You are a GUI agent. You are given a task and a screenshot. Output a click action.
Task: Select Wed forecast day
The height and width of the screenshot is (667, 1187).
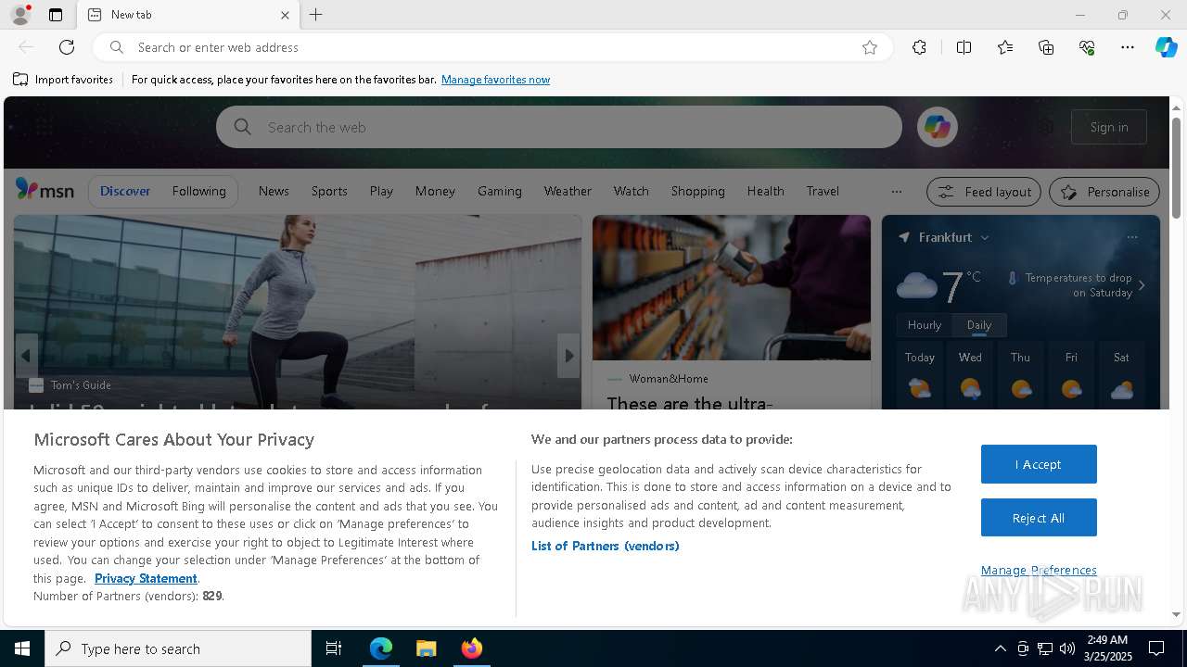coord(970,375)
